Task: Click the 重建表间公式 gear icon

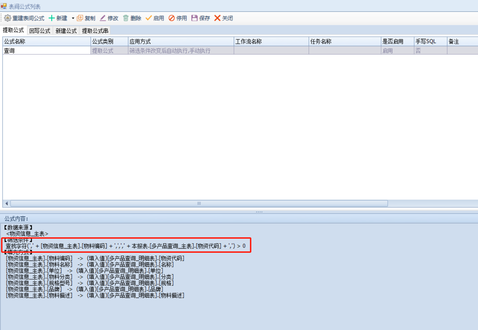Action: (7, 18)
